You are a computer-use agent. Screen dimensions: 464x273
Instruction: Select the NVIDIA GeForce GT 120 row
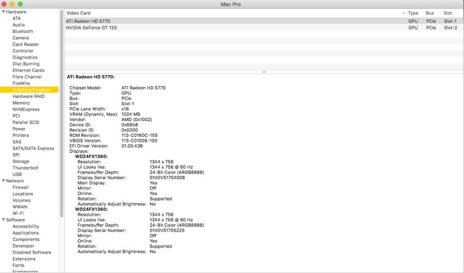(264, 28)
